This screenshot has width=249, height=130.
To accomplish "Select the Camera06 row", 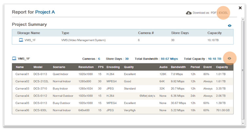I will pyautogui.click(x=123, y=110).
